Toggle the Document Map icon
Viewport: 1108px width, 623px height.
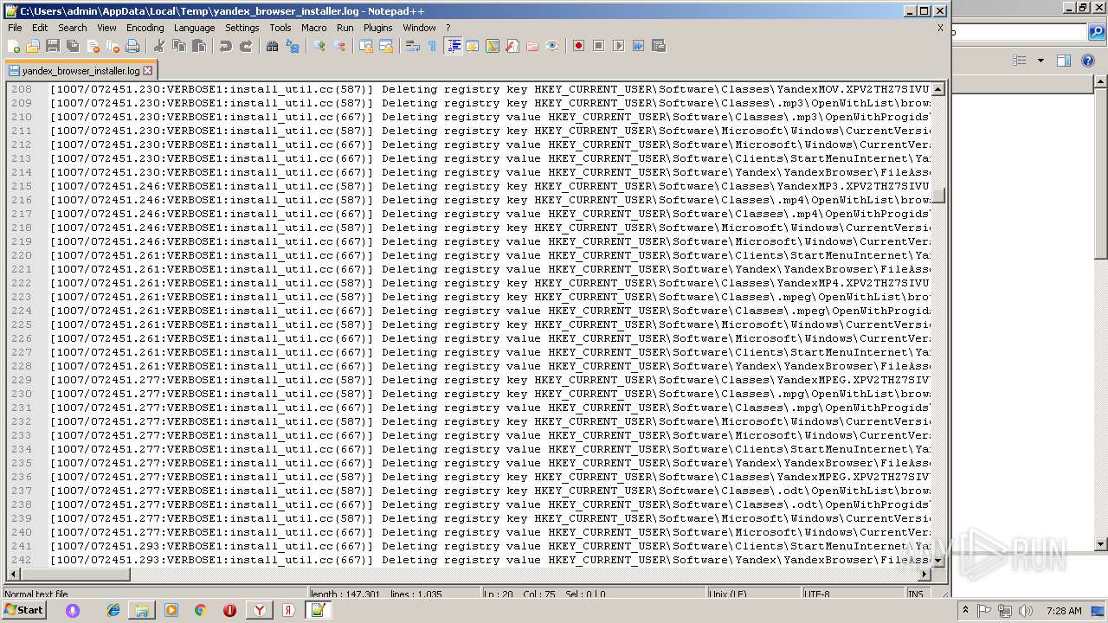coord(492,46)
